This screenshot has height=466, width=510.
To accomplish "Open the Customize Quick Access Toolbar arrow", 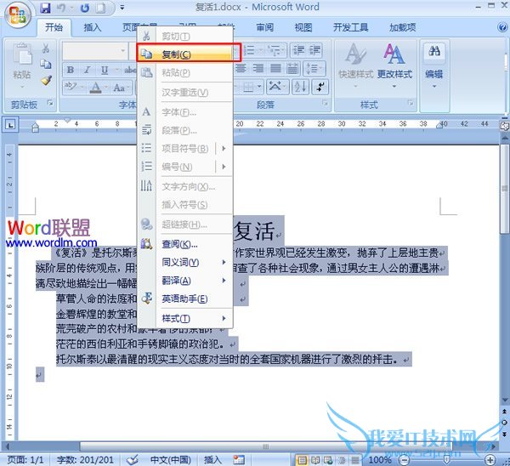I will coord(122,7).
